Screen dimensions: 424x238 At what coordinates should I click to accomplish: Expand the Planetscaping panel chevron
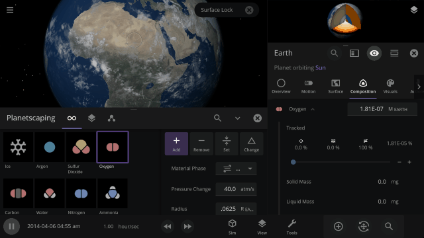coord(237,118)
